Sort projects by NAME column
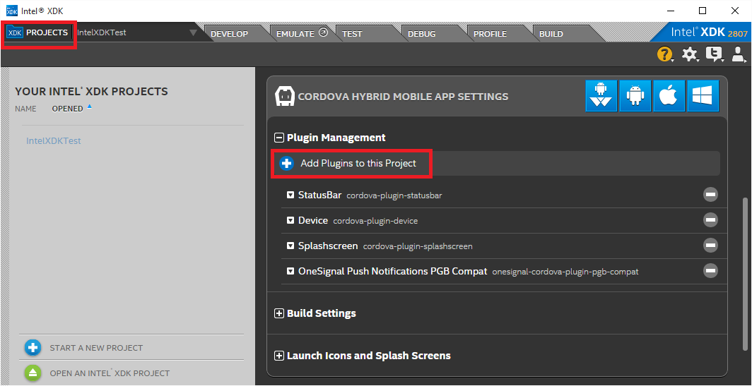This screenshot has width=752, height=386. click(x=25, y=109)
